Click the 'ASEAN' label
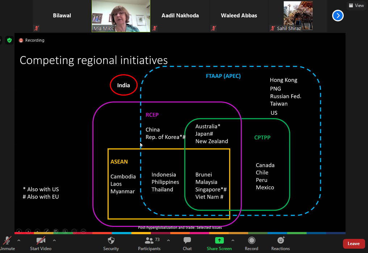This screenshot has height=253, width=368. coord(119,161)
